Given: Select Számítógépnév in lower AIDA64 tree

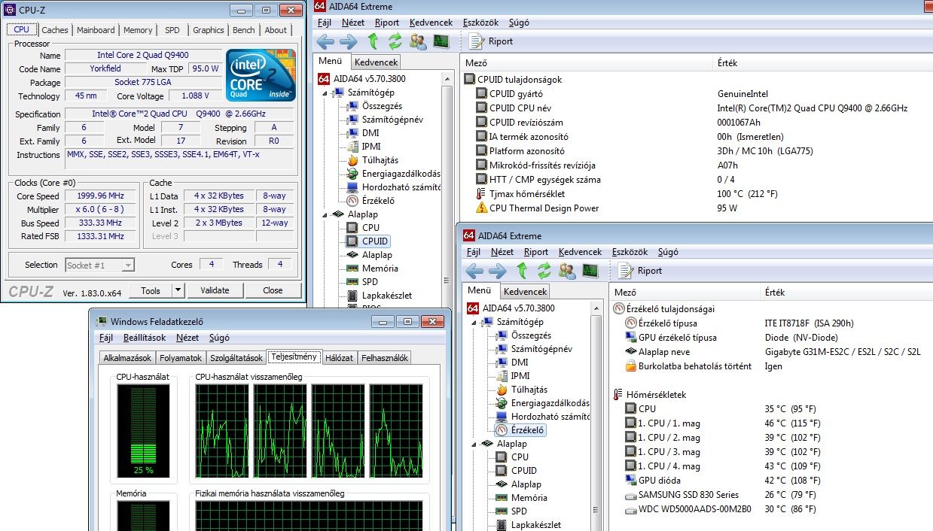Looking at the screenshot, I should (534, 349).
